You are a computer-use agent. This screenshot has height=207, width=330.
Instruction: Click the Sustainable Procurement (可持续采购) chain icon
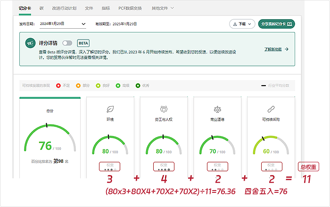tap(271, 109)
